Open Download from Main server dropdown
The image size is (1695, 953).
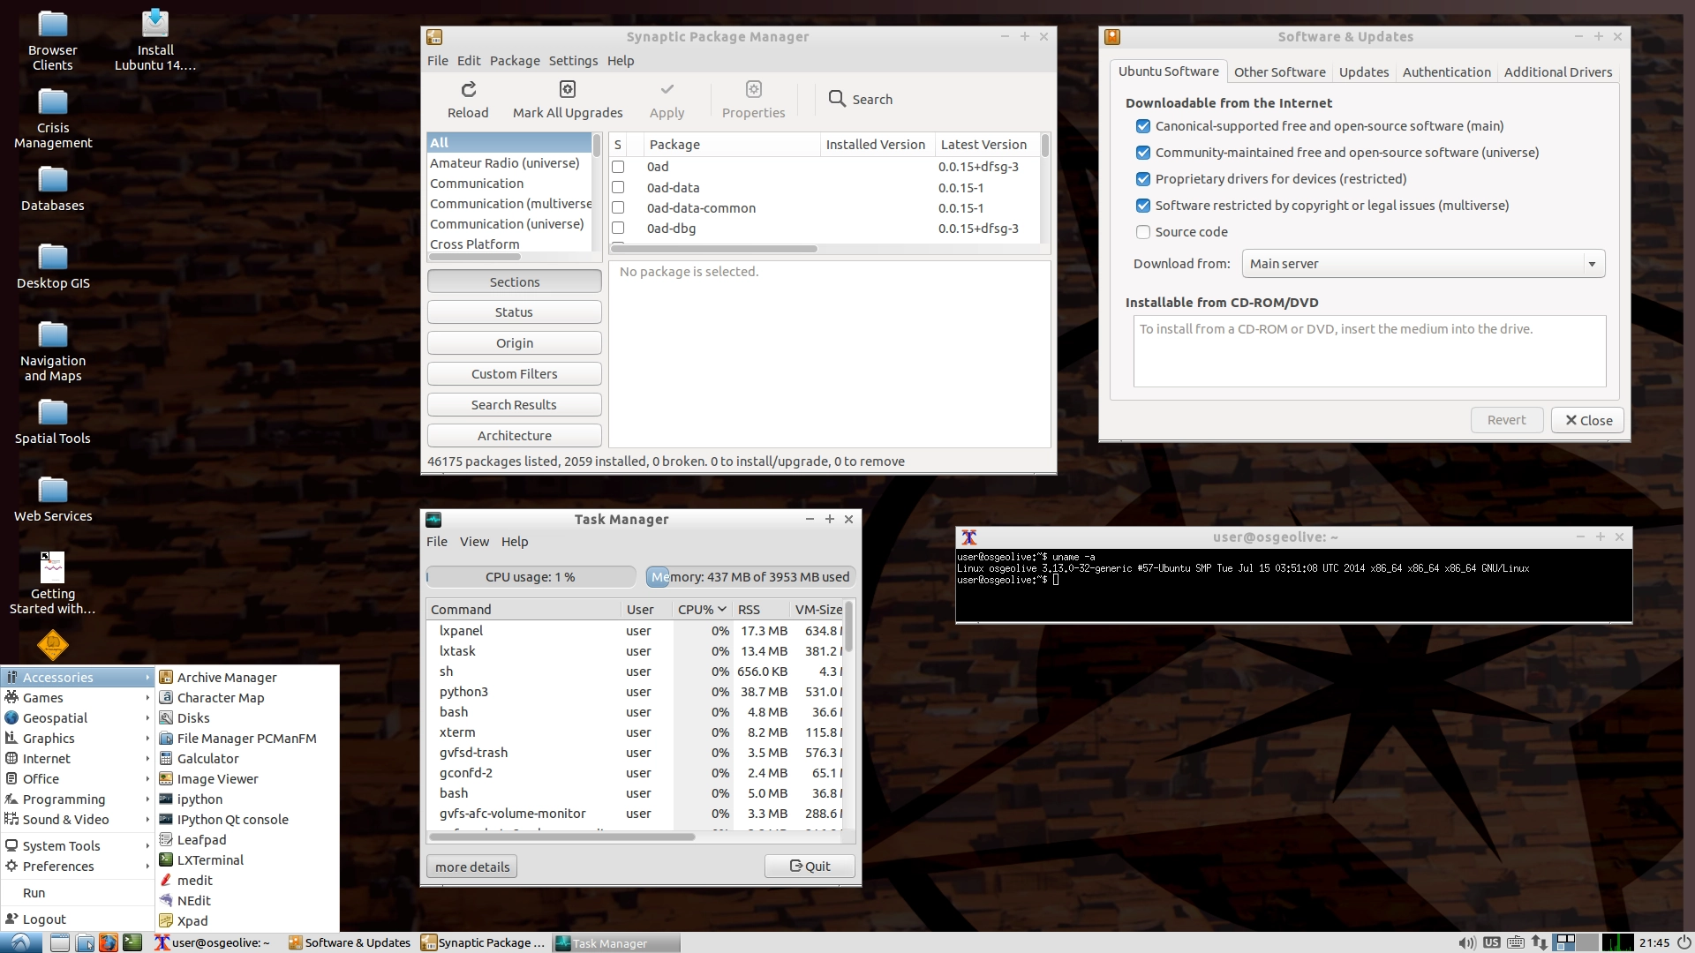click(1423, 264)
